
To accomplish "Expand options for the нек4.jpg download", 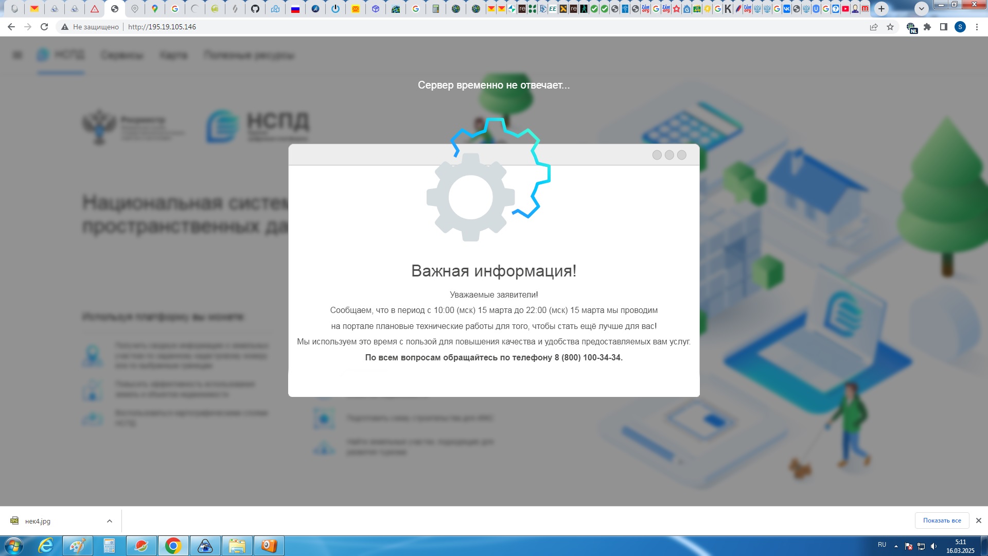I will pos(110,521).
